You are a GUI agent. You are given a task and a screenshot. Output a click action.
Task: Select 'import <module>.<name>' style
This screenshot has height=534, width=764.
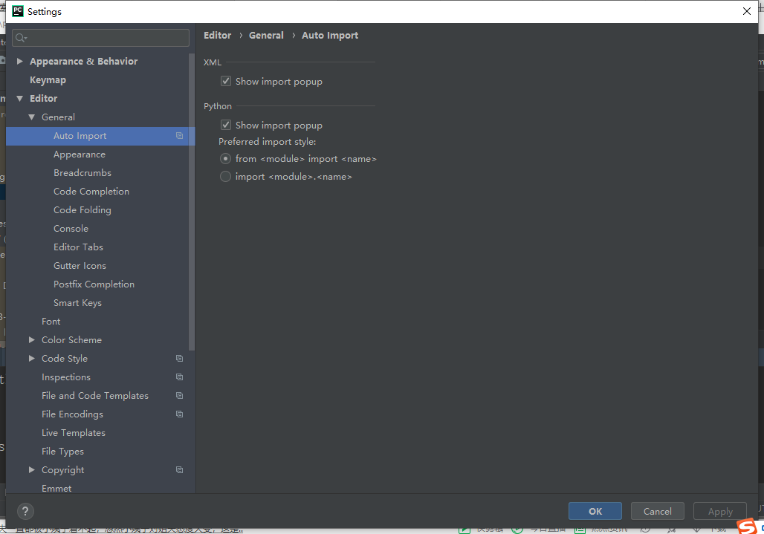pos(225,176)
